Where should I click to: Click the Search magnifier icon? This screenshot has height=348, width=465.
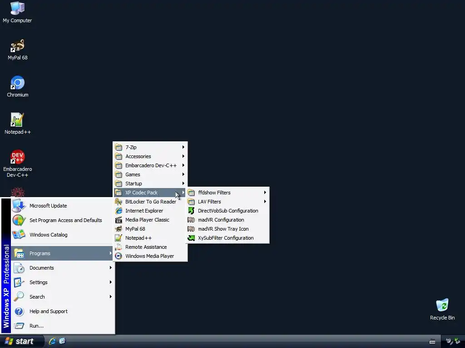click(19, 296)
